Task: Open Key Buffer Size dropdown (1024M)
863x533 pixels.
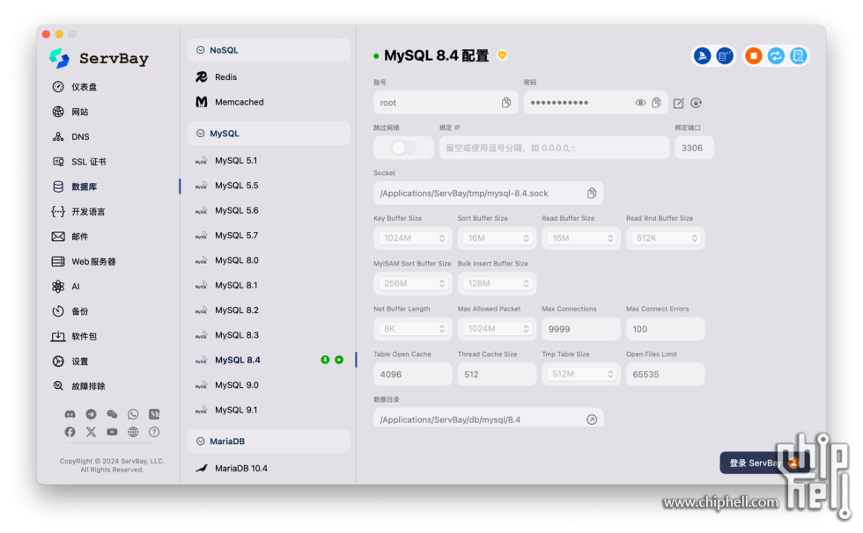Action: (x=413, y=238)
